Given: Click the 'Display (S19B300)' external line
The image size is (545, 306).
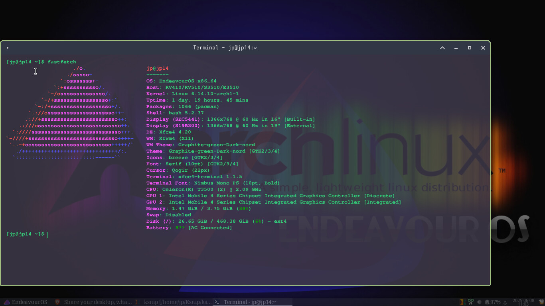Looking at the screenshot, I should pos(231,126).
